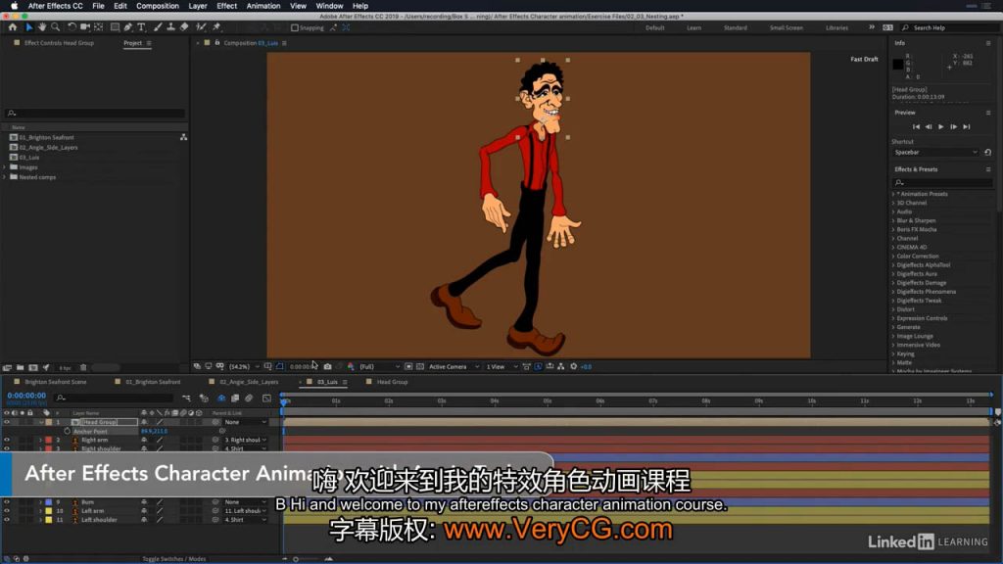Toggle visibility of the Right arm layer
The image size is (1003, 564).
click(x=7, y=440)
